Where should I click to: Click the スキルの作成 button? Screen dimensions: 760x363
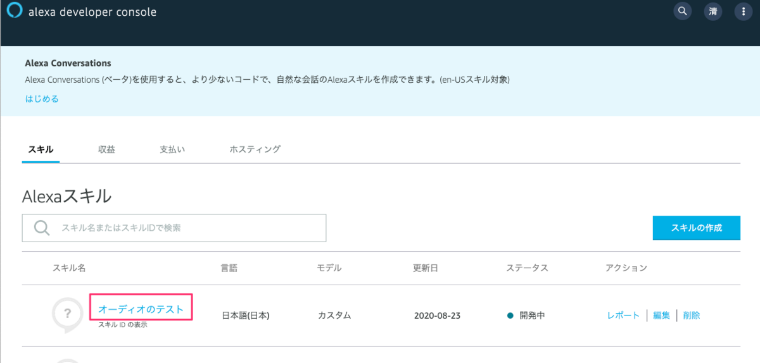pyautogui.click(x=697, y=228)
